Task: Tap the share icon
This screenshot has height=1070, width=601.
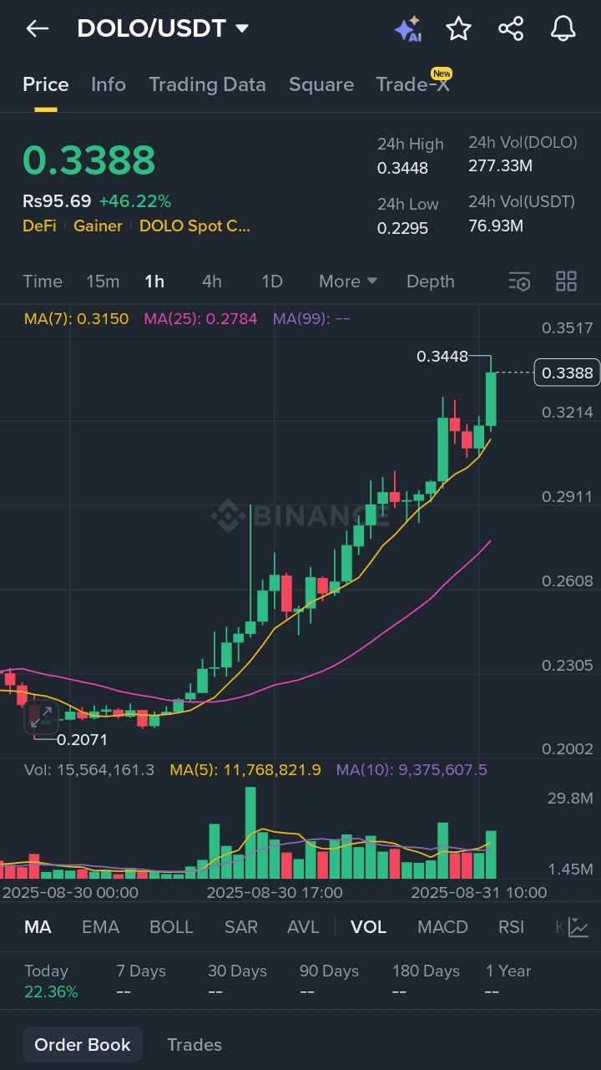Action: 511,29
